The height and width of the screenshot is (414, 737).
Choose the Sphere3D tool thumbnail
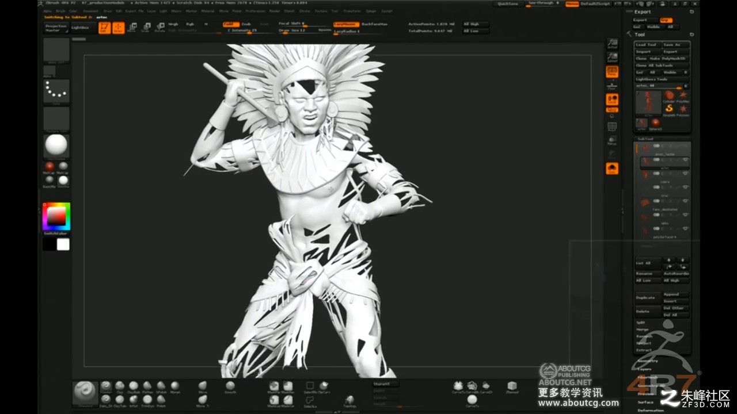[655, 123]
